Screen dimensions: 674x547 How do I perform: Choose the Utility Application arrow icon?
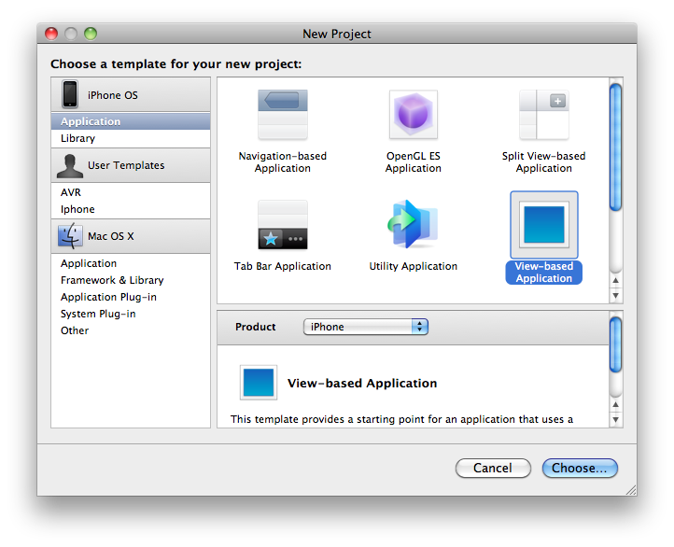[414, 224]
